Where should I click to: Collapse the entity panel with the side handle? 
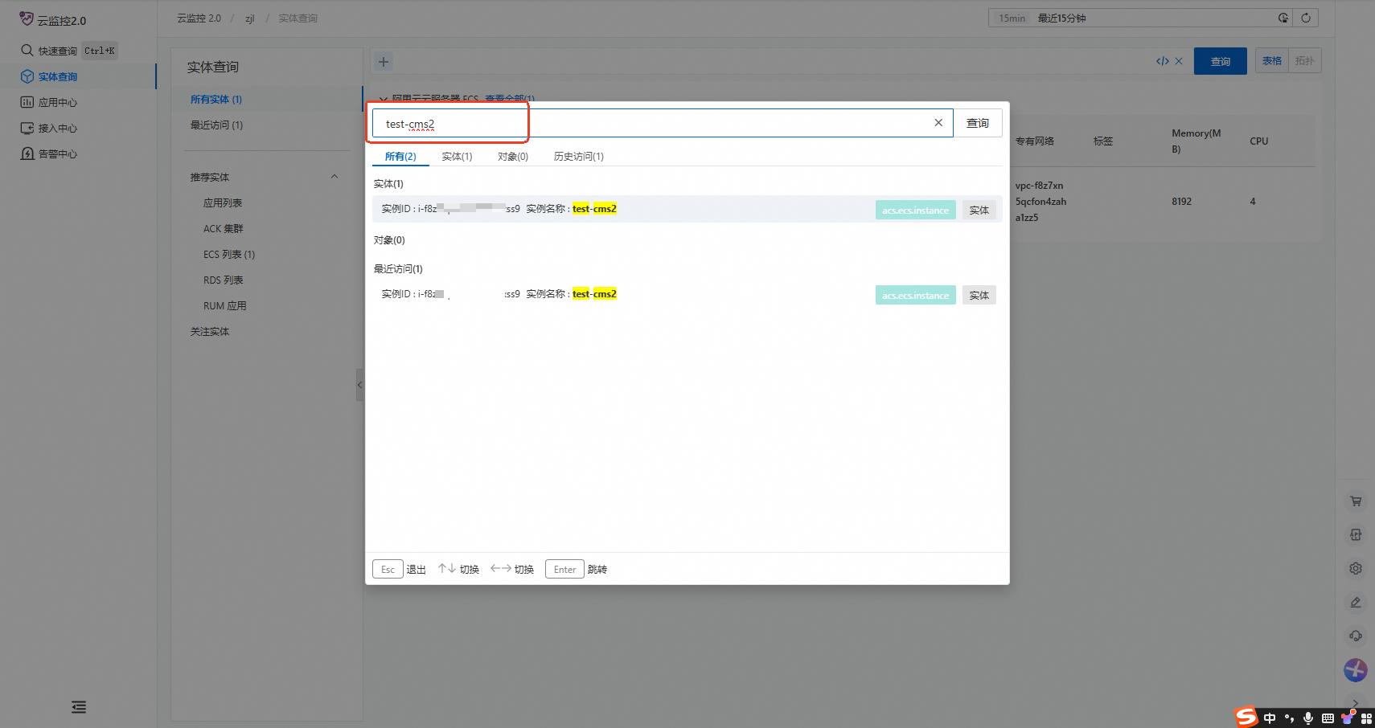[359, 385]
